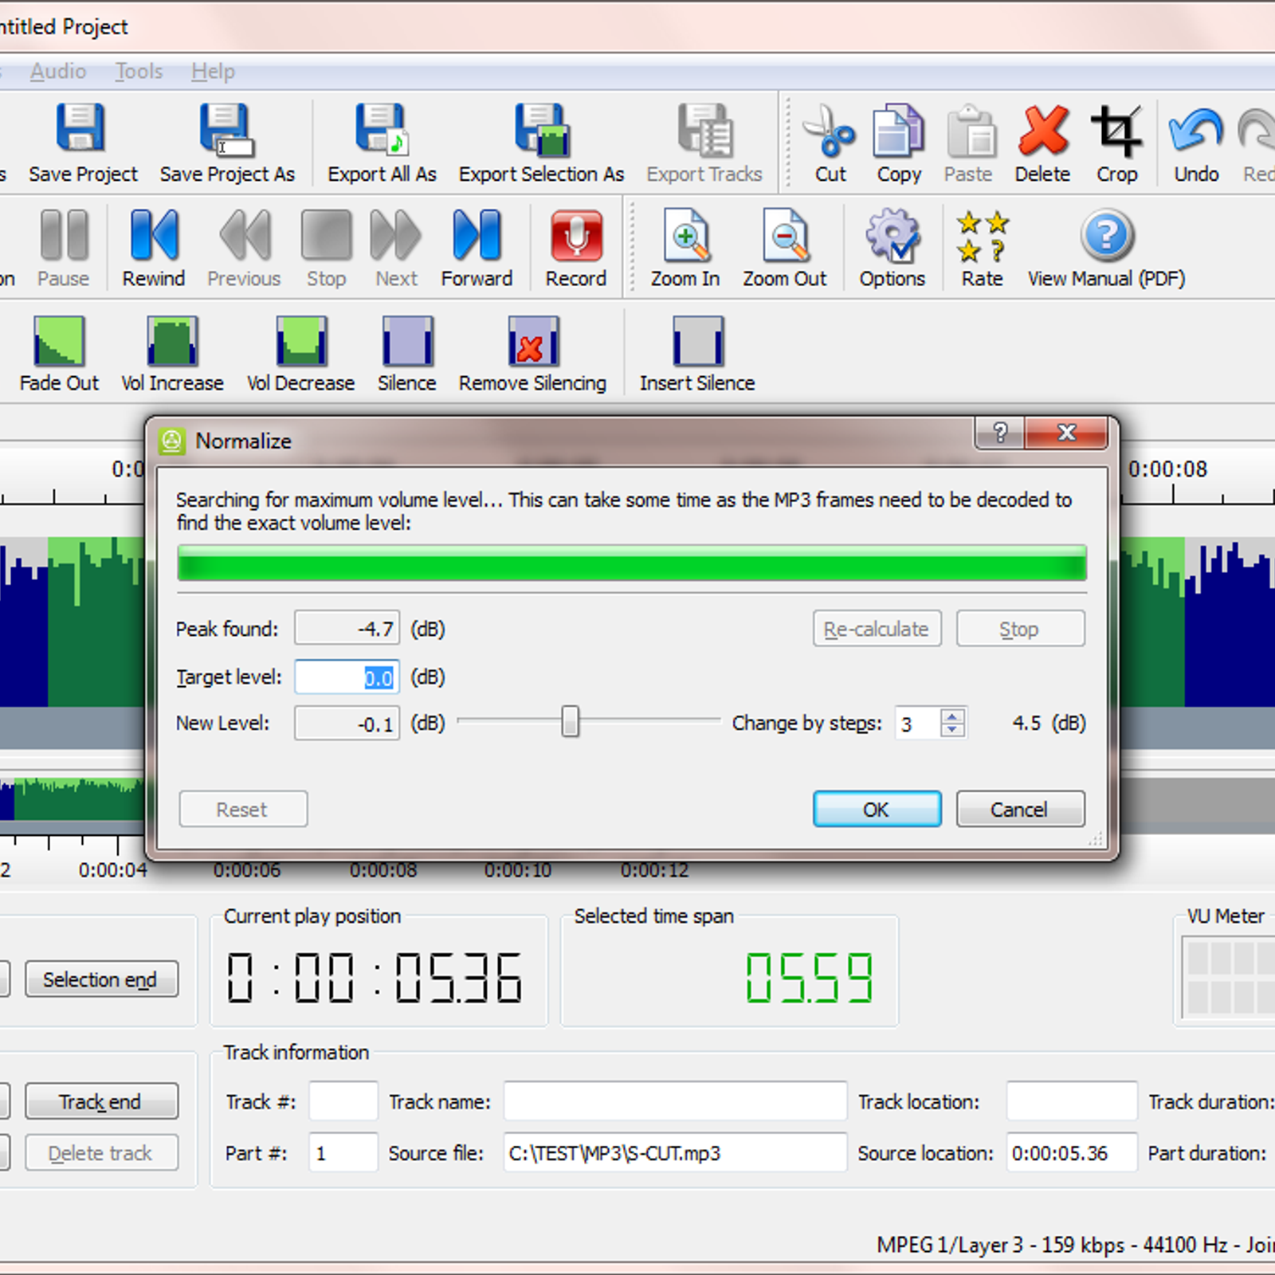Click the Normalize dialog help button
1275x1275 pixels.
click(x=1000, y=433)
